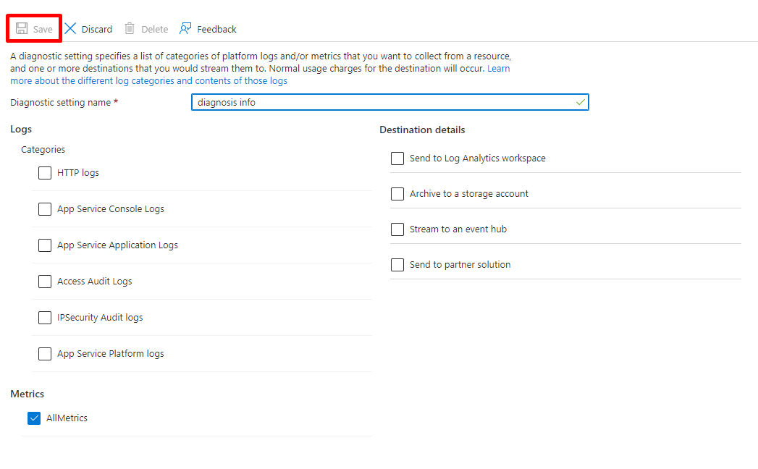Screen dimensions: 758x469
Task: Tick Stream to an event hub
Action: tap(397, 229)
